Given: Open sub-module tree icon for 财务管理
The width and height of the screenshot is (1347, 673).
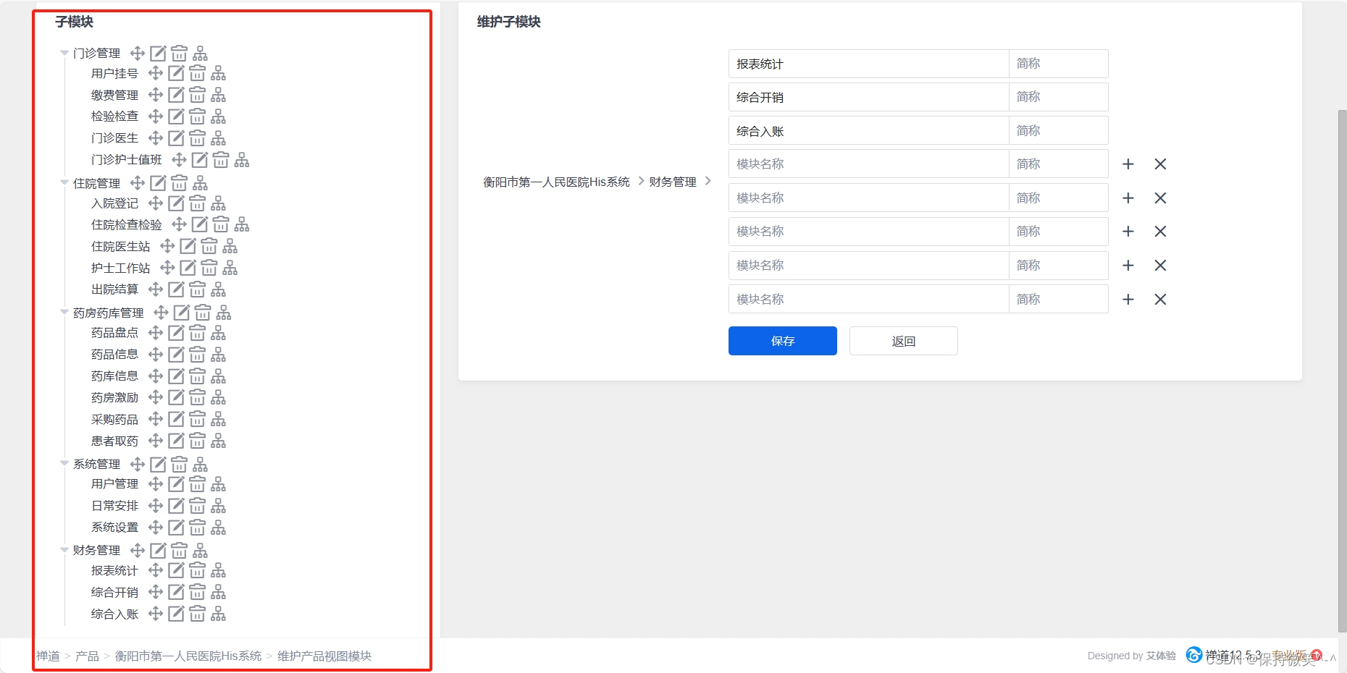Looking at the screenshot, I should pyautogui.click(x=200, y=551).
